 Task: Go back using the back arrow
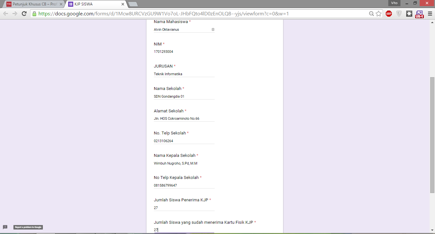5,13
